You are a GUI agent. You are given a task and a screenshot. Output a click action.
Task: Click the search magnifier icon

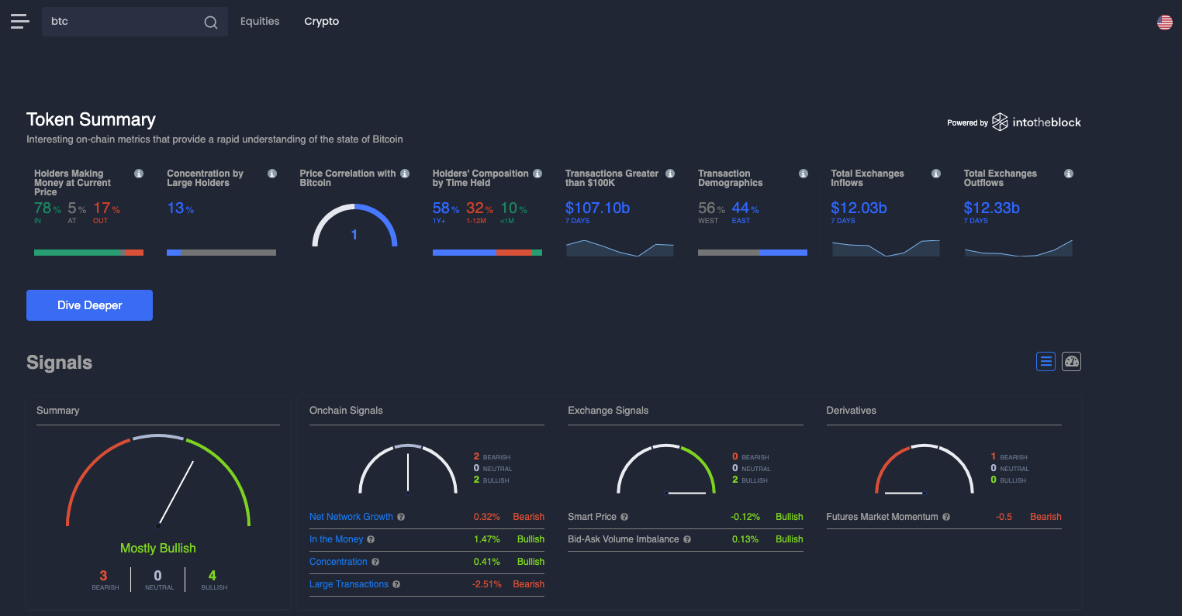(210, 22)
